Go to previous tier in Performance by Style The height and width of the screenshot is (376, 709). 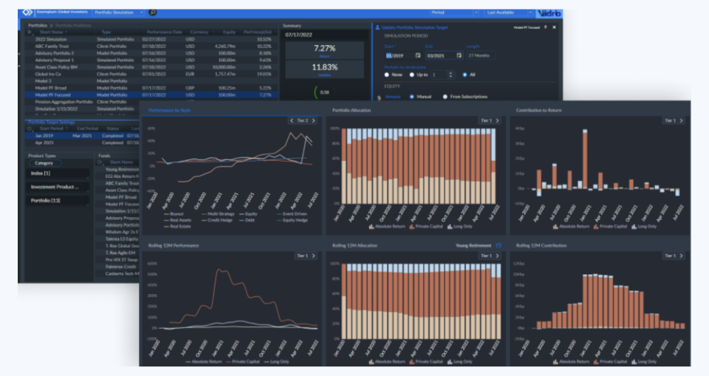[292, 120]
